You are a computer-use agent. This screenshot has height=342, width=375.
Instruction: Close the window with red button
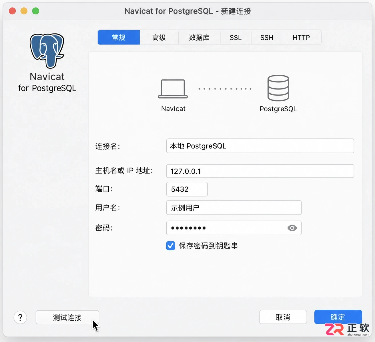tap(12, 11)
